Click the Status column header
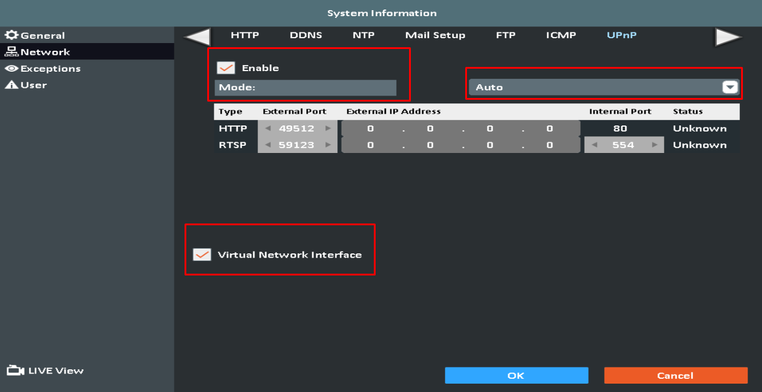 tap(688, 111)
